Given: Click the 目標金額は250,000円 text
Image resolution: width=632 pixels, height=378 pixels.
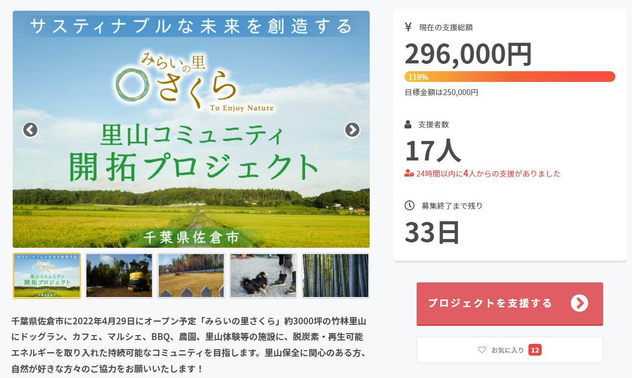Looking at the screenshot, I should tap(442, 92).
